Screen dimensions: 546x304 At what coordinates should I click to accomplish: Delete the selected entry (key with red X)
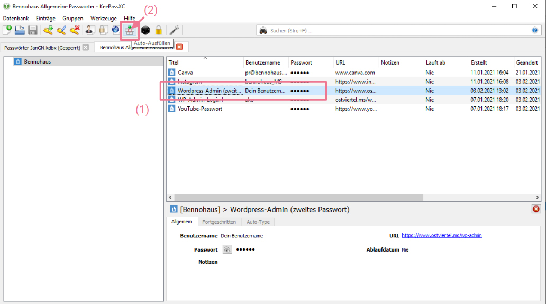click(x=75, y=30)
